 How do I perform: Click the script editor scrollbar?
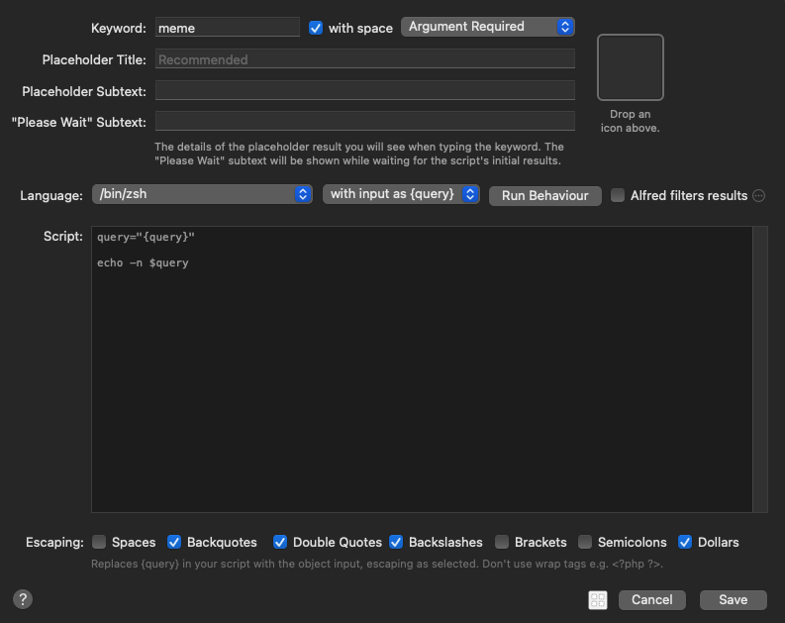point(760,369)
